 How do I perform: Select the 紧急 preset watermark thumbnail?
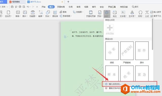[x=142, y=74]
